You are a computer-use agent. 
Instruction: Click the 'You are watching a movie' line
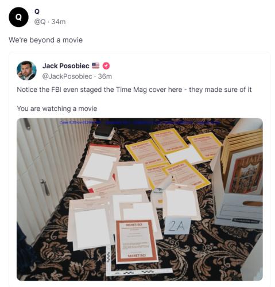(57, 108)
